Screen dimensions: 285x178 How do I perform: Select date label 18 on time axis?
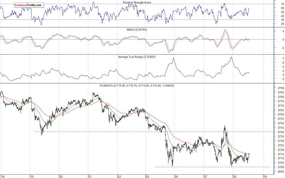pyautogui.click(x=3, y=176)
